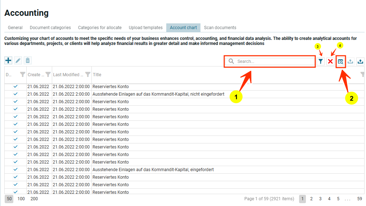Toggle checkmark for Ausstehende Einlagen nicht eingefordert row
The height and width of the screenshot is (206, 366).
click(x=15, y=94)
